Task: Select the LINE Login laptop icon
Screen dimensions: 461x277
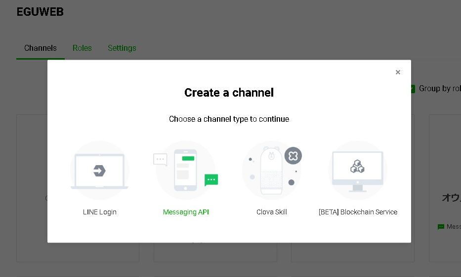Action: coord(100,171)
